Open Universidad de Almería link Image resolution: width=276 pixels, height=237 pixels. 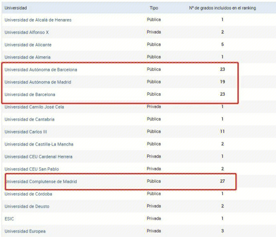point(27,57)
